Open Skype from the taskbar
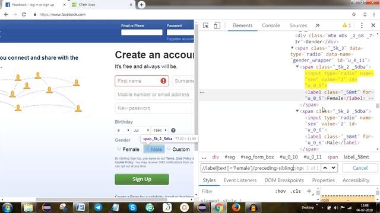 [x=132, y=208]
